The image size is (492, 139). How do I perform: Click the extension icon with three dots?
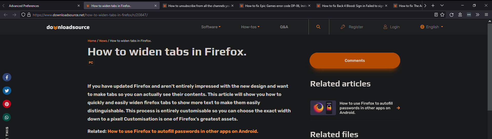coord(469,15)
